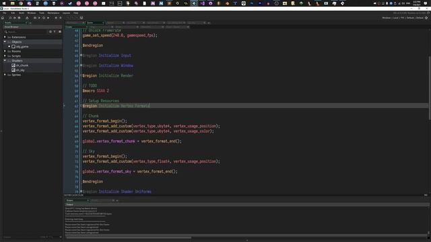The height and width of the screenshot is (242, 431).
Task: Select sh_sky in asset tree
Action: pyautogui.click(x=20, y=70)
